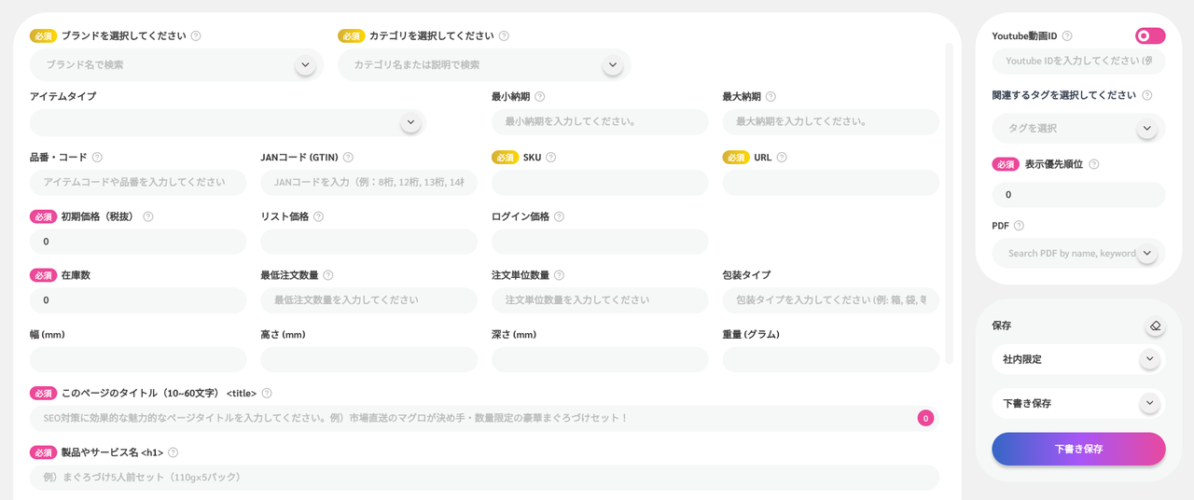Click help icon next to ブランドを選択してください
Screen dimensions: 1194x500
coord(196,36)
